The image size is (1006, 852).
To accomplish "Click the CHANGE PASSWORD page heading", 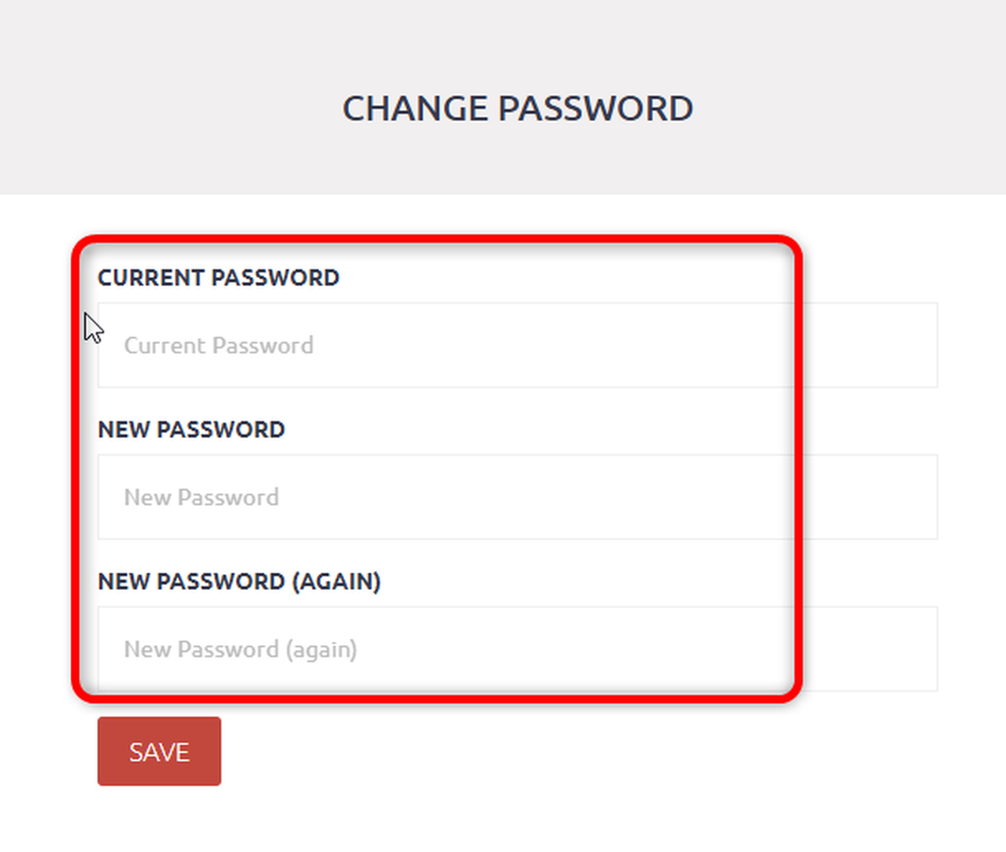I will (518, 108).
